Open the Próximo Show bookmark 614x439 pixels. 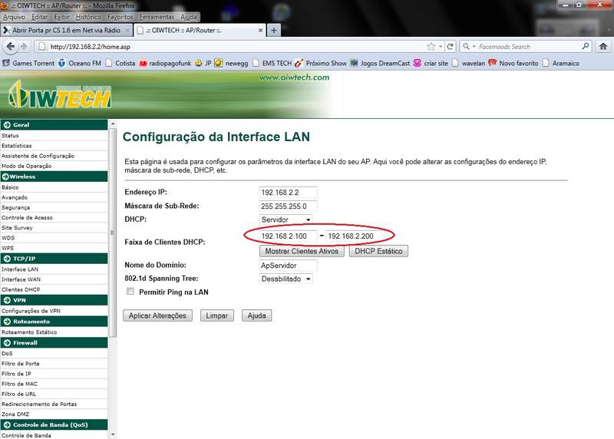click(x=321, y=63)
